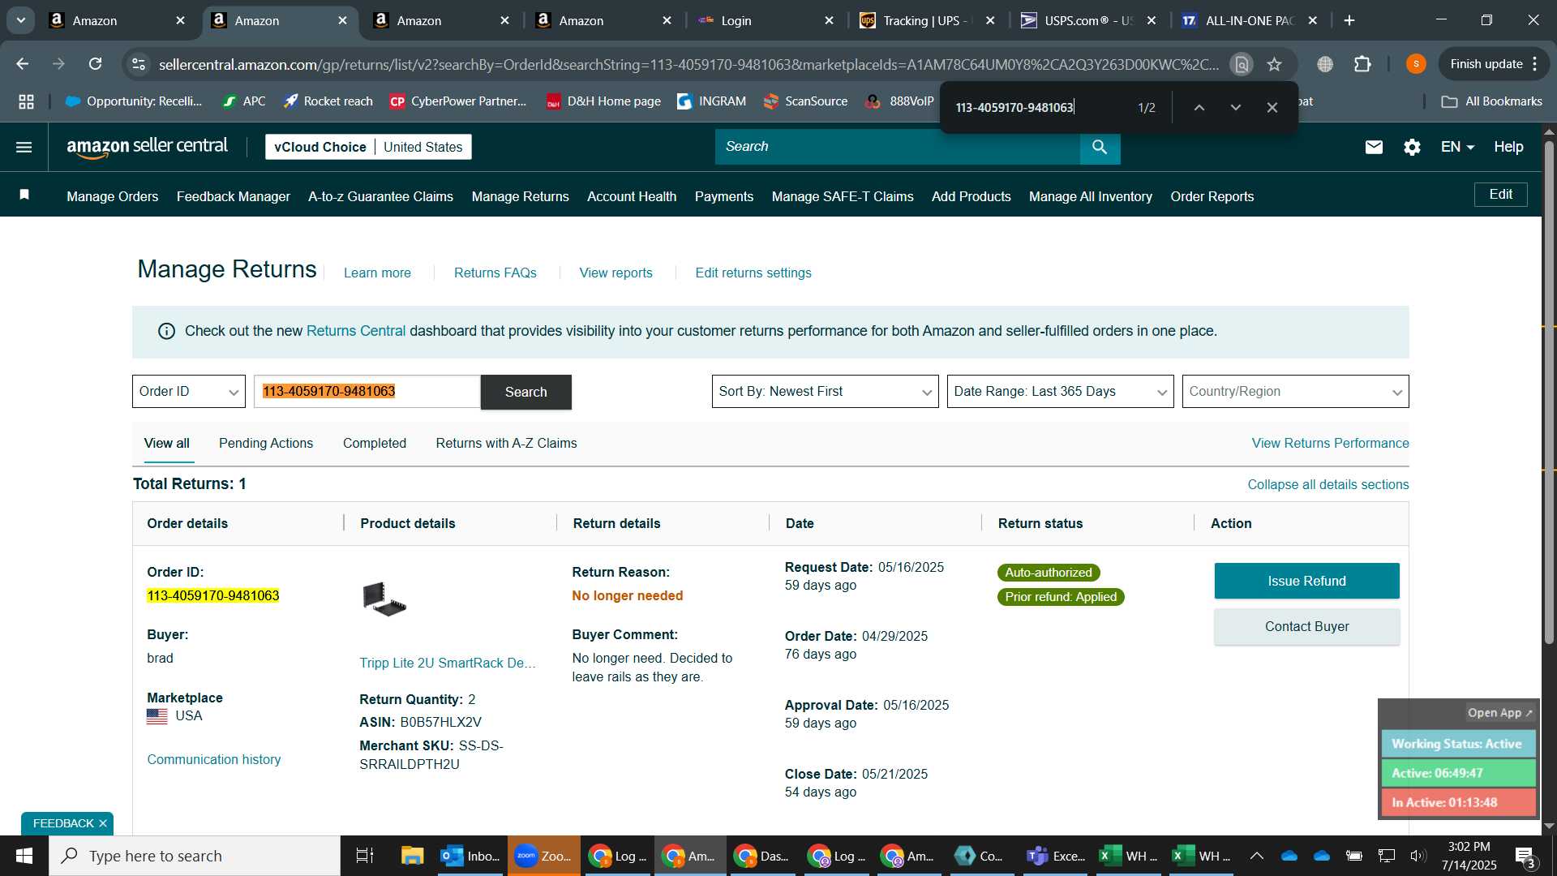Click the page vertical scrollbar
The height and width of the screenshot is (876, 1557).
[x=1549, y=393]
